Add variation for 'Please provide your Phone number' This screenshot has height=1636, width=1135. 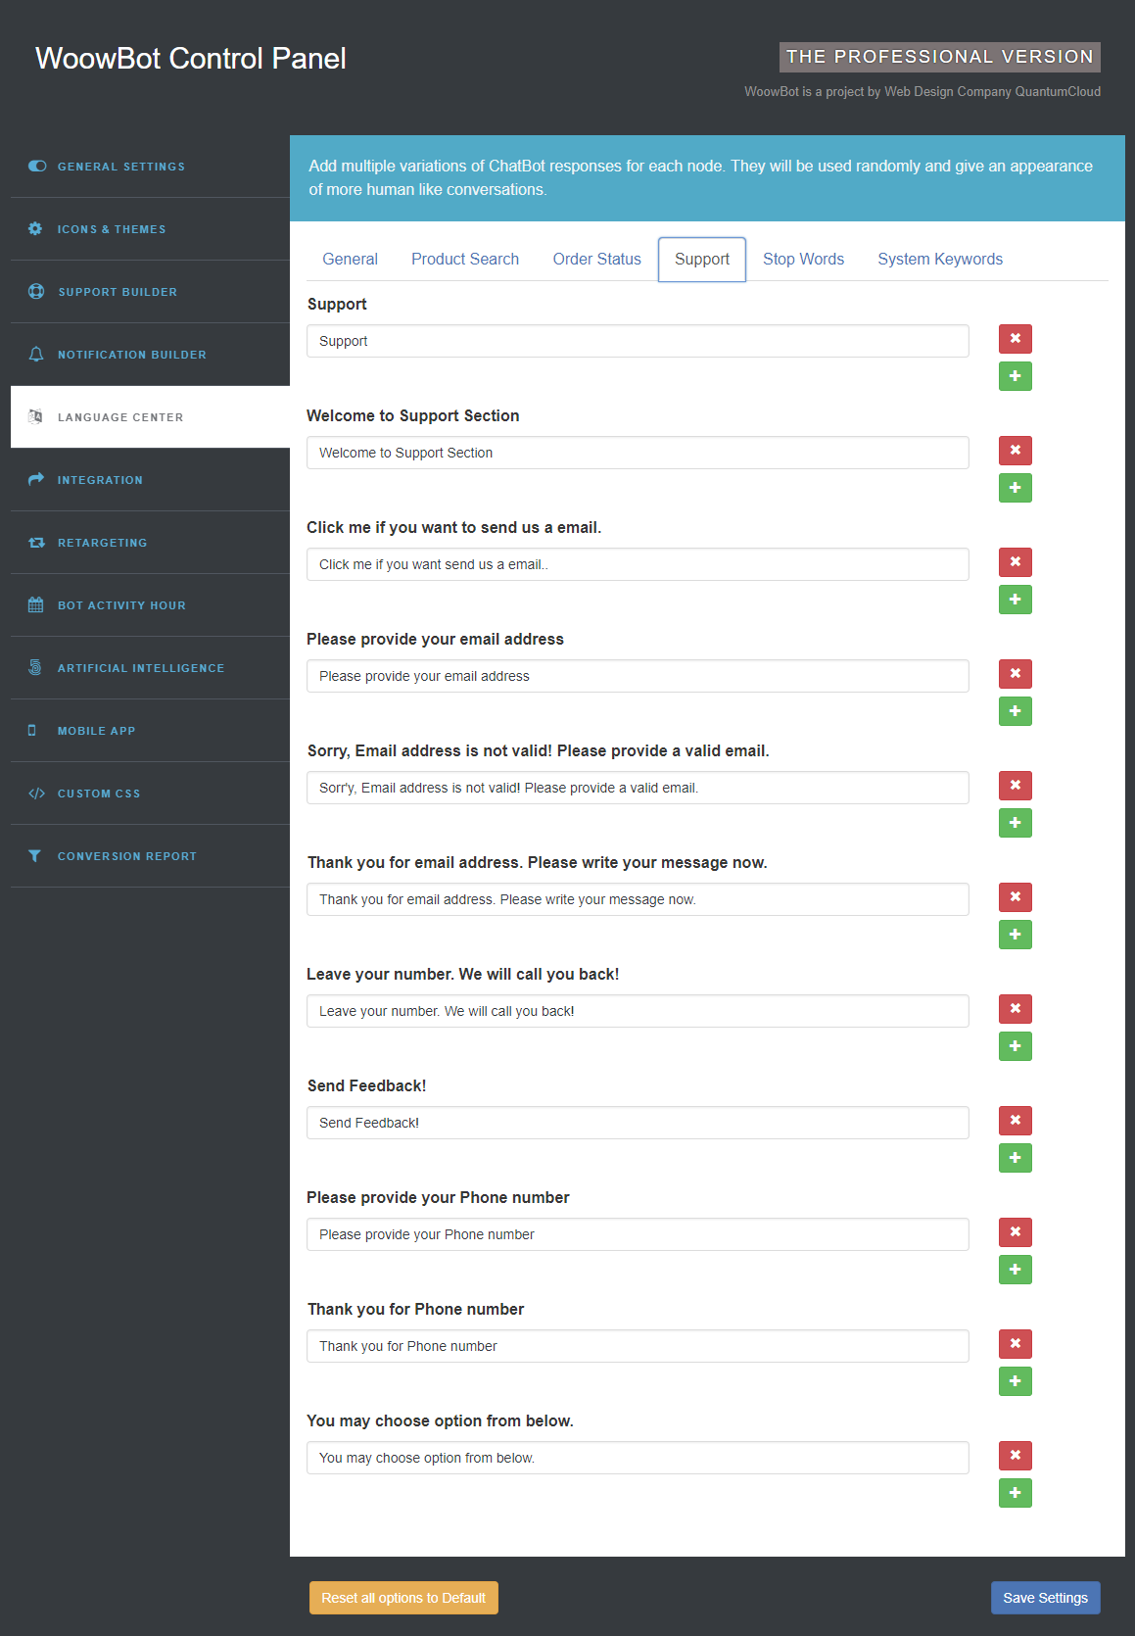(x=1016, y=1269)
